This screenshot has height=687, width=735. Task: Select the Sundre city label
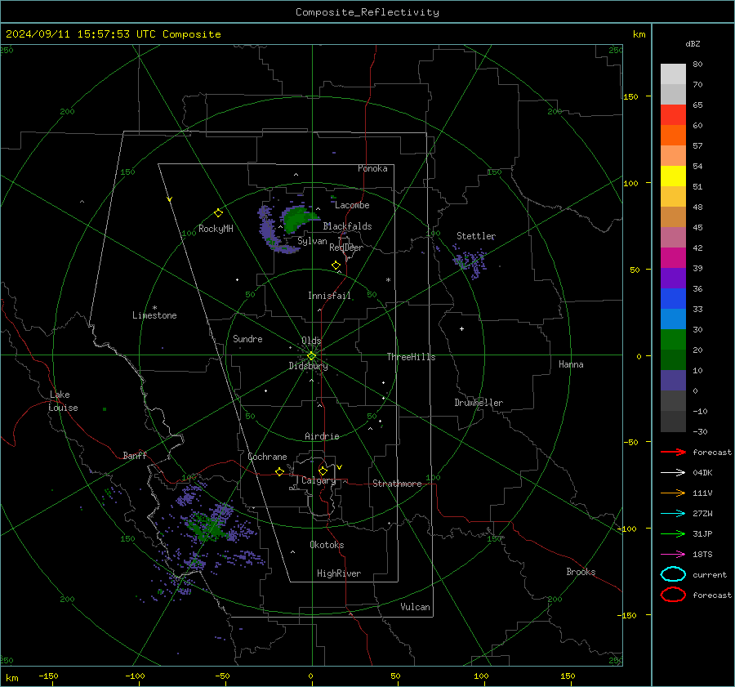click(247, 339)
